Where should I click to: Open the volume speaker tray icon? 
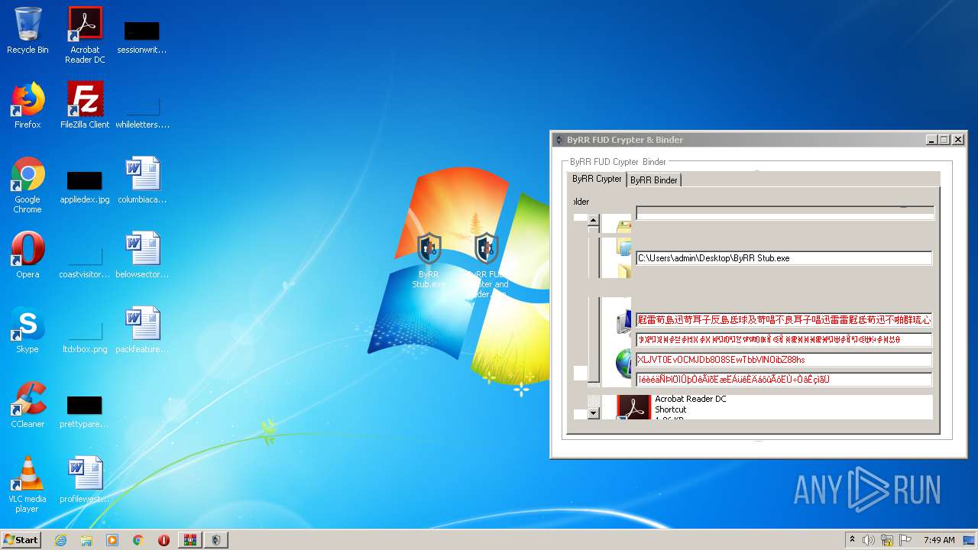pyautogui.click(x=869, y=540)
